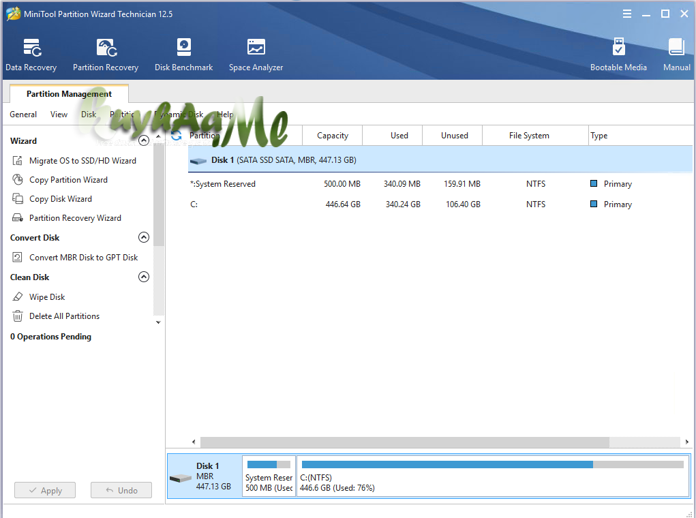Open the General menu
The height and width of the screenshot is (518, 696).
23,115
